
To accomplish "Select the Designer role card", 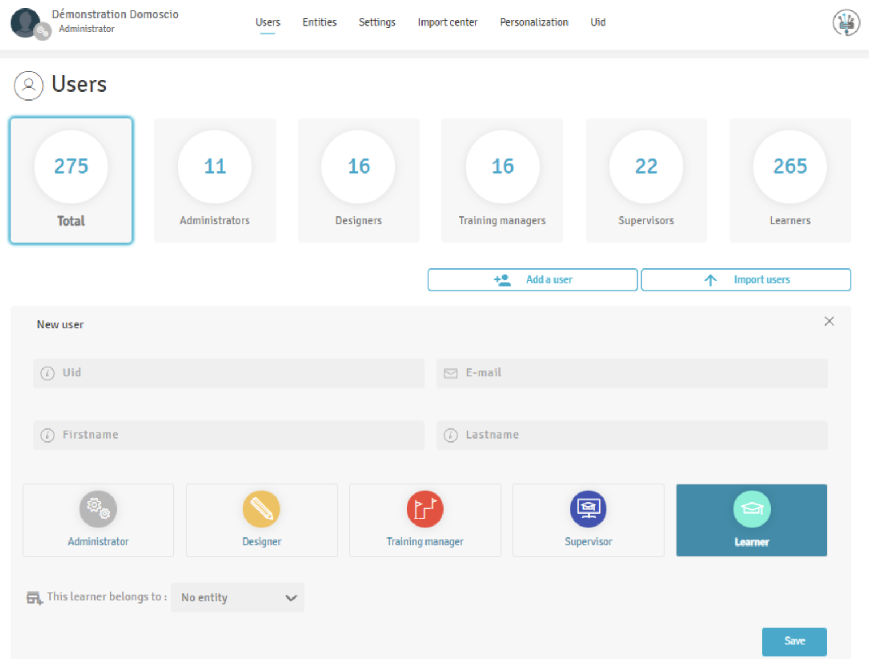I will tap(261, 520).
